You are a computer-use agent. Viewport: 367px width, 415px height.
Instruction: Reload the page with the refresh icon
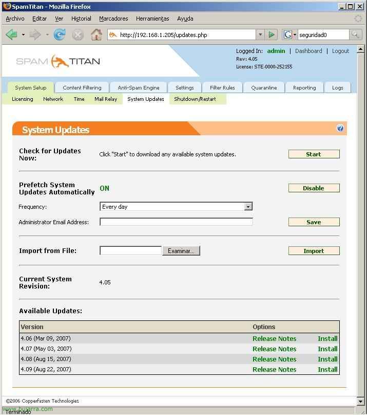click(x=60, y=34)
